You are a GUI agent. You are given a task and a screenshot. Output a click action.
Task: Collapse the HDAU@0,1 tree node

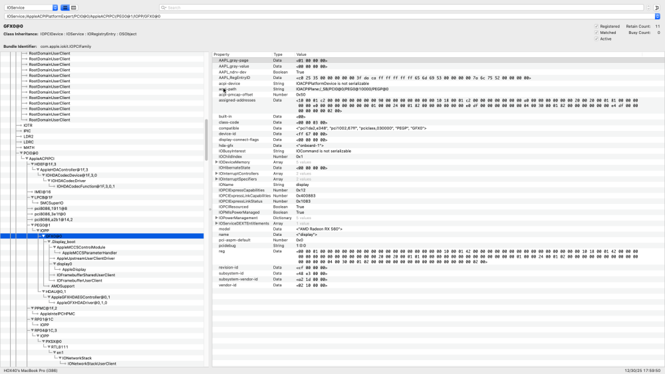pos(43,292)
